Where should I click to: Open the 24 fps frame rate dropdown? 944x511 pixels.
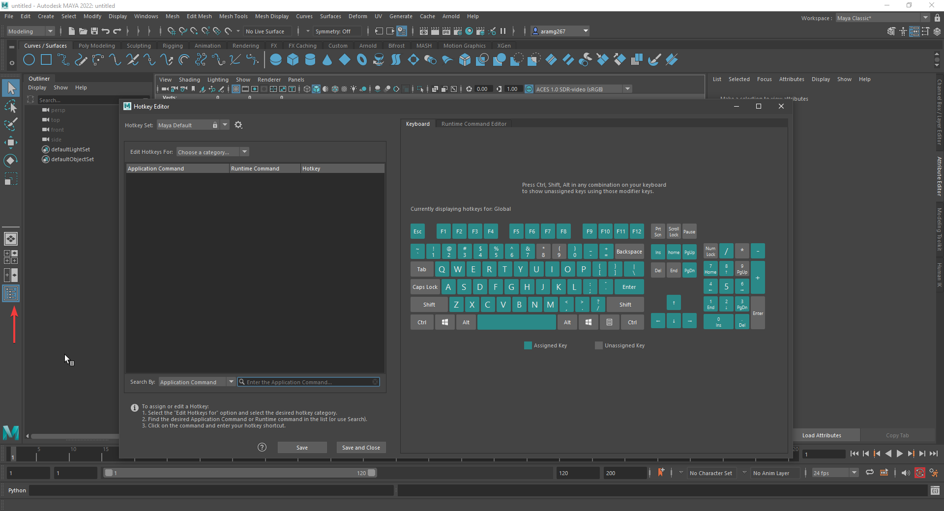[x=835, y=473]
